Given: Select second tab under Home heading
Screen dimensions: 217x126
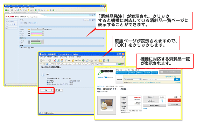Looking at the screenshot, I should click(x=26, y=23).
